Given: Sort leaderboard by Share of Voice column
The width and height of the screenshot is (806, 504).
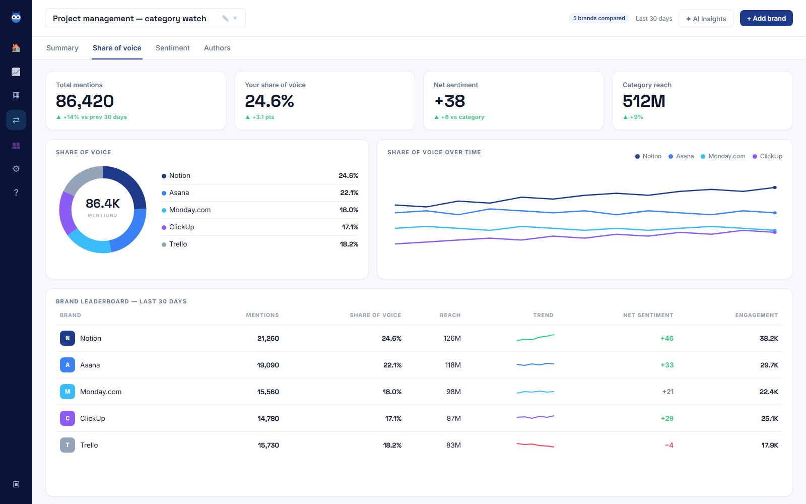Looking at the screenshot, I should (375, 315).
